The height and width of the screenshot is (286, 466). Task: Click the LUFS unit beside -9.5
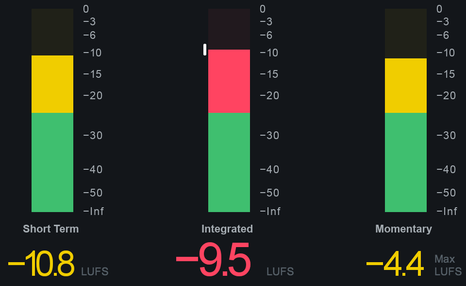[x=280, y=272]
